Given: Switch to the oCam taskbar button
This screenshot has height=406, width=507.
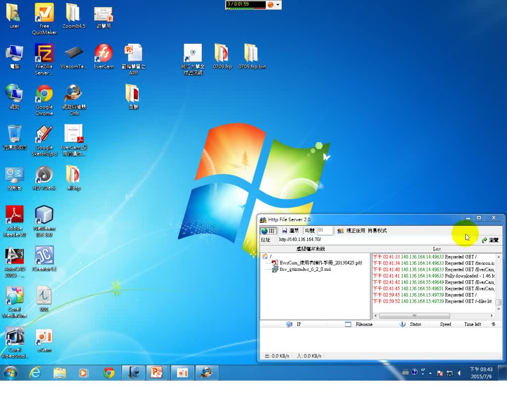Looking at the screenshot, I should click(x=182, y=373).
